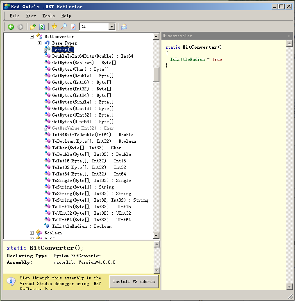The image size is (295, 301).
Task: Open the C# language dropdown
Action: [111, 27]
